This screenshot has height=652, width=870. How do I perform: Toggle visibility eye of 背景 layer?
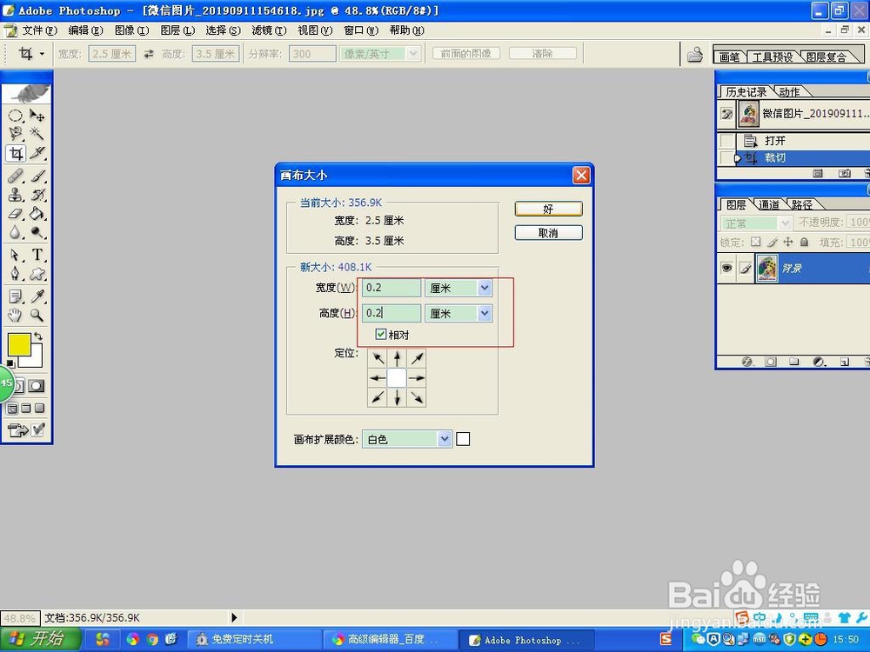[726, 269]
